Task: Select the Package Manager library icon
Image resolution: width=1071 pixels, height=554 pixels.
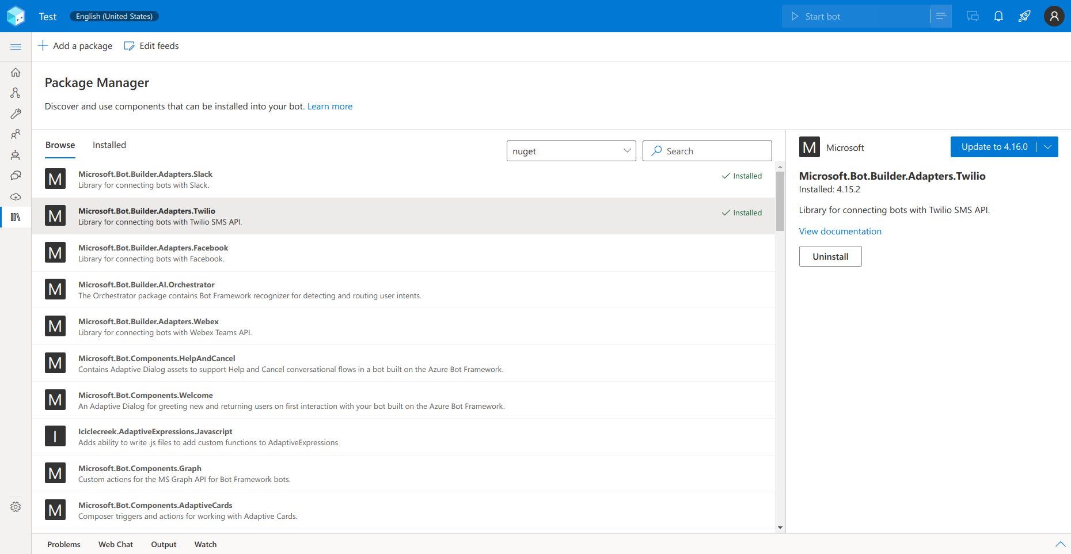Action: pos(16,217)
